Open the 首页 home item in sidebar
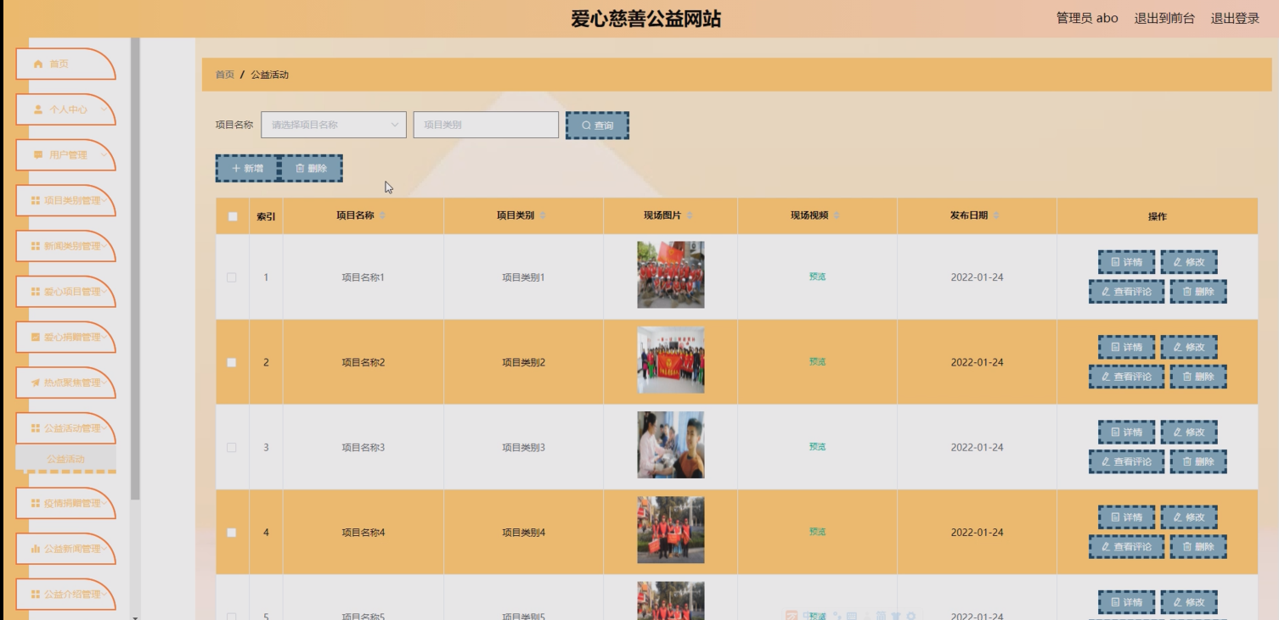 click(x=65, y=64)
